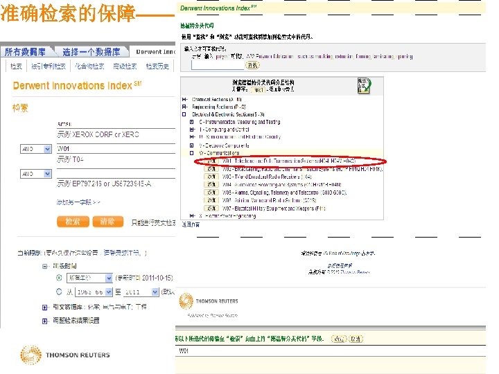Click 添加 button beside W04 Audio/Video Recording
499x374 pixels.
pyautogui.click(x=211, y=184)
